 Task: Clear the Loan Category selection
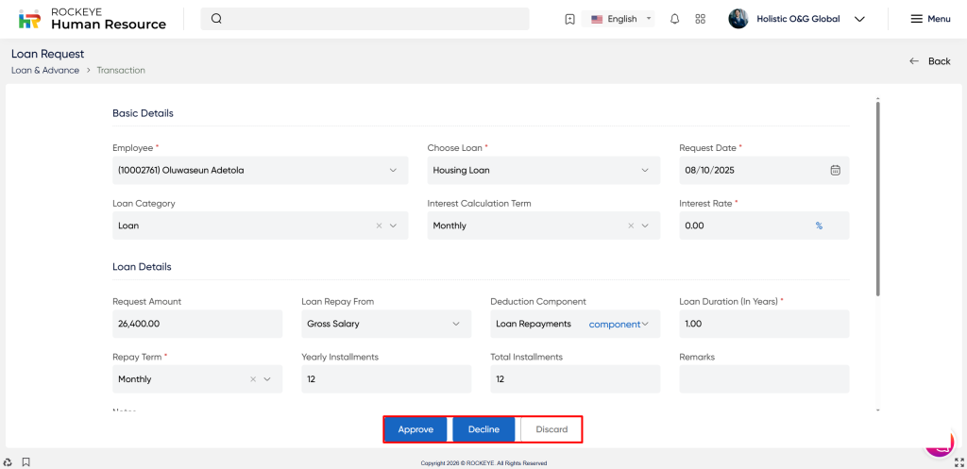click(379, 226)
